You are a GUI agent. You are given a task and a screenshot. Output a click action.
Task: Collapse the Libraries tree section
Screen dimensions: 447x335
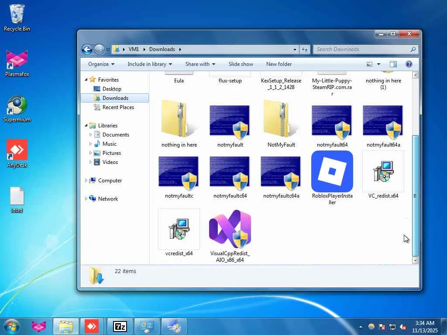[86, 125]
